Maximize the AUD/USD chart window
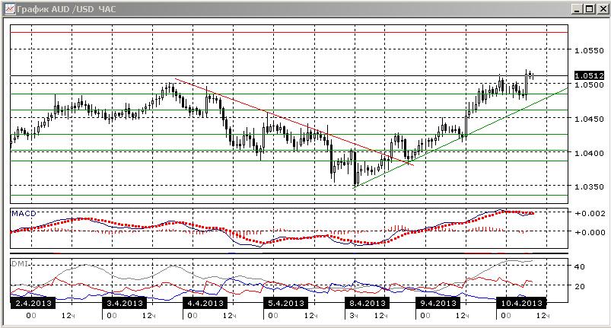611x328 pixels. (589, 9)
